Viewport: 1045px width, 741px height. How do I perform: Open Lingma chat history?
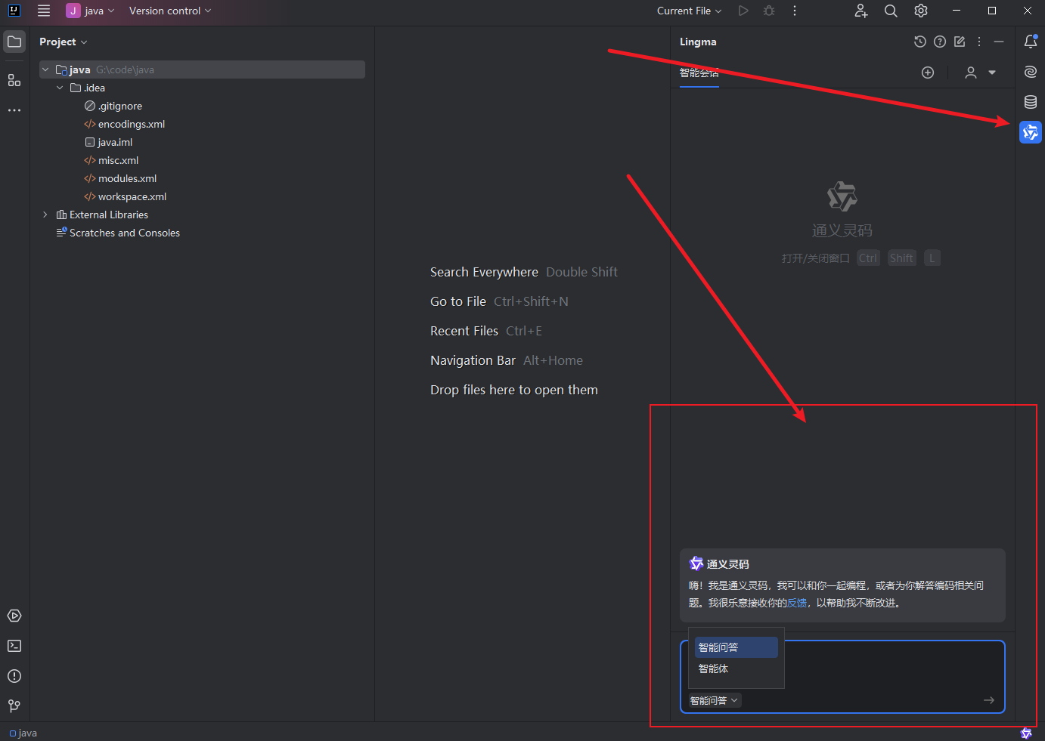920,42
